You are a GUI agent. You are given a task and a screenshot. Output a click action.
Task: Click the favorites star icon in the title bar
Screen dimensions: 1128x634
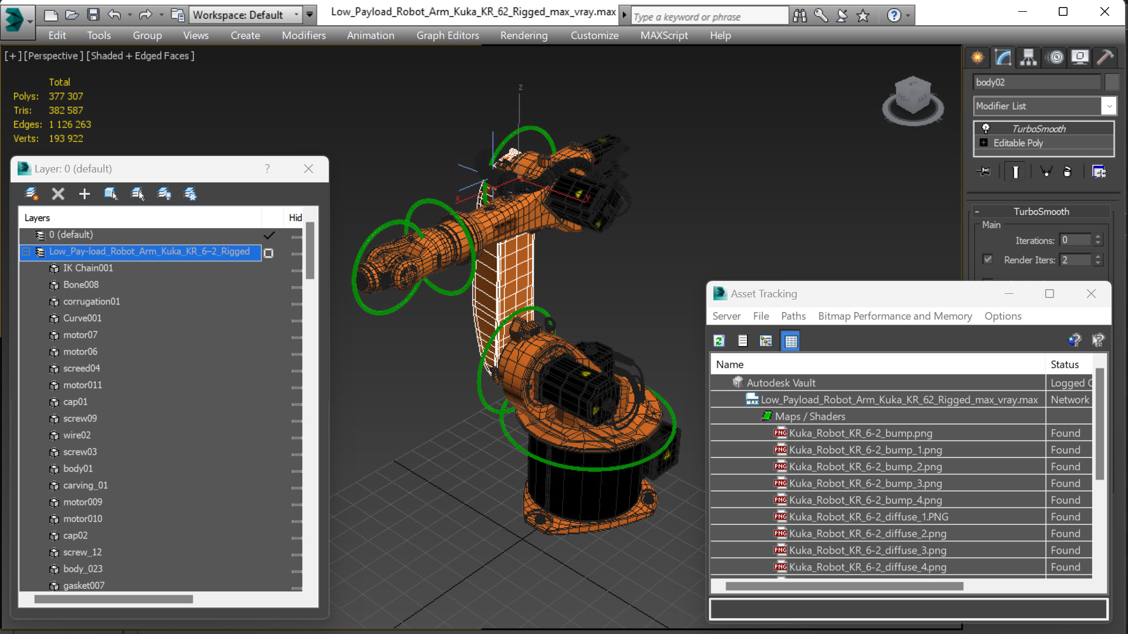pyautogui.click(x=863, y=16)
